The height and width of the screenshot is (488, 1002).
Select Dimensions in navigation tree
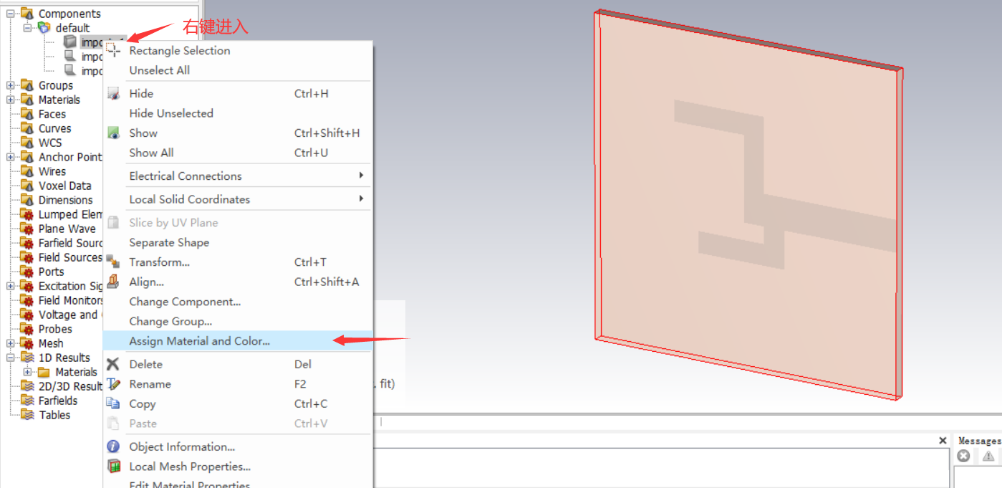(66, 200)
